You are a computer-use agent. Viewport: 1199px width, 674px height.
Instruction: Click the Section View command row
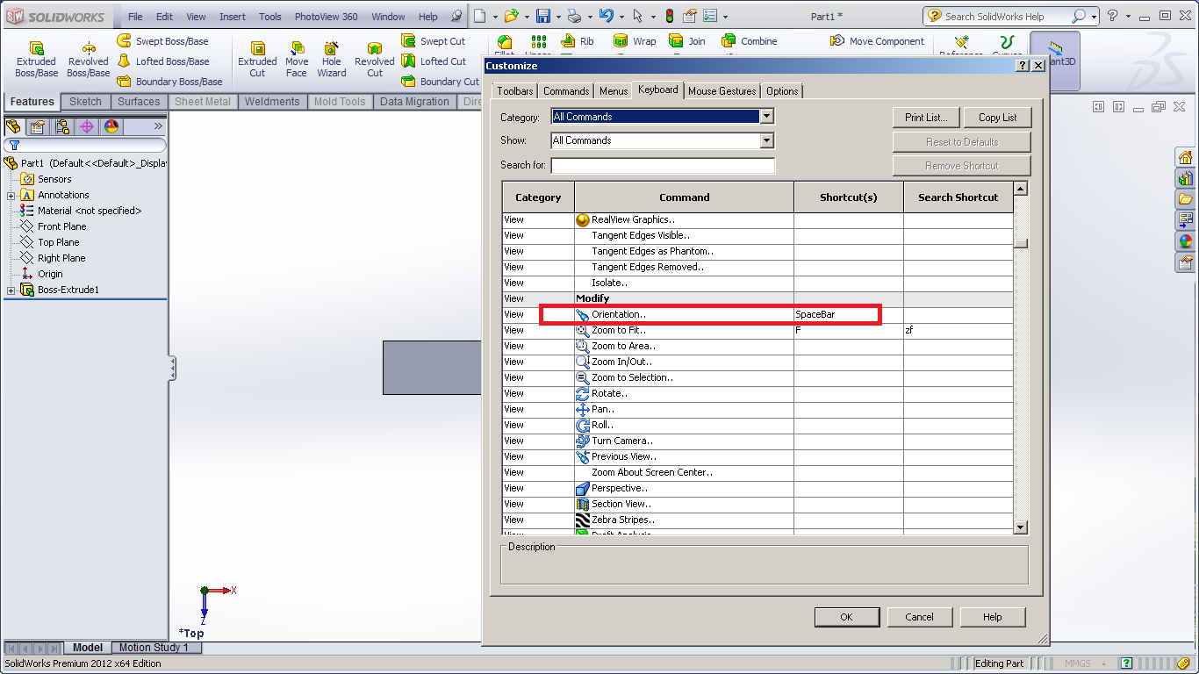(757, 504)
